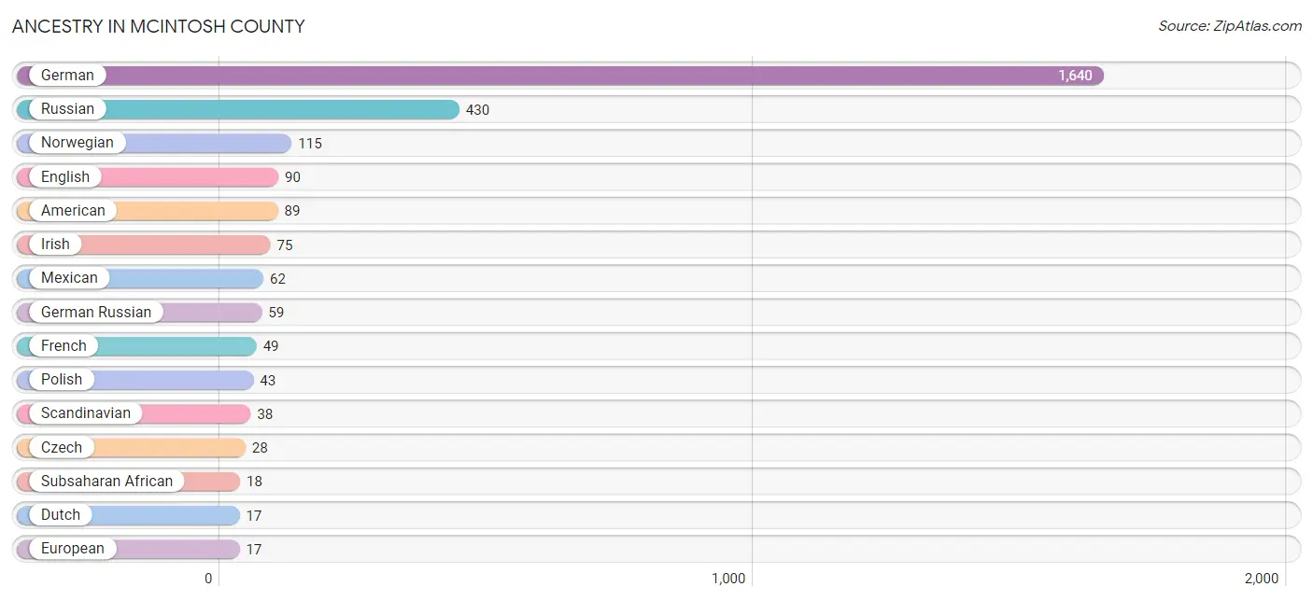Click the purple German bar body

tap(560, 76)
